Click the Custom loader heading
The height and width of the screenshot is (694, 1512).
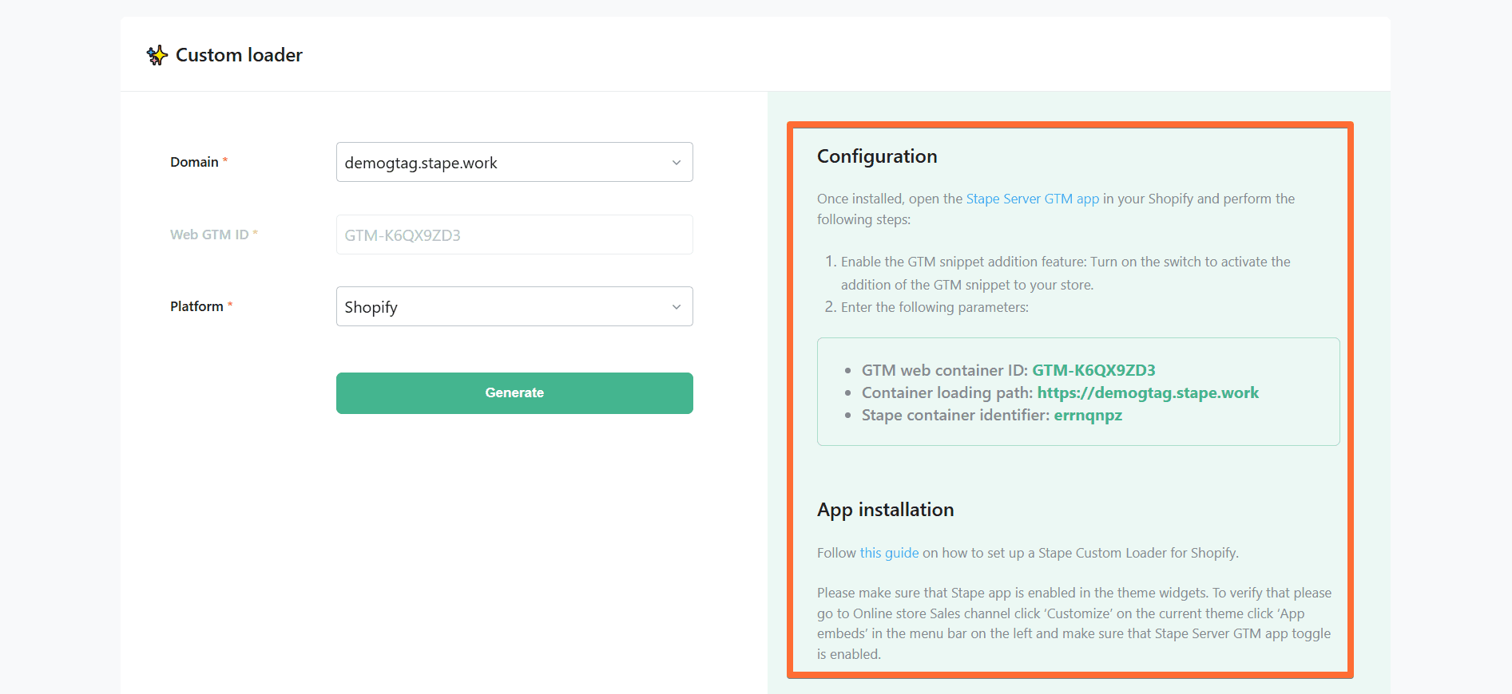click(x=239, y=55)
